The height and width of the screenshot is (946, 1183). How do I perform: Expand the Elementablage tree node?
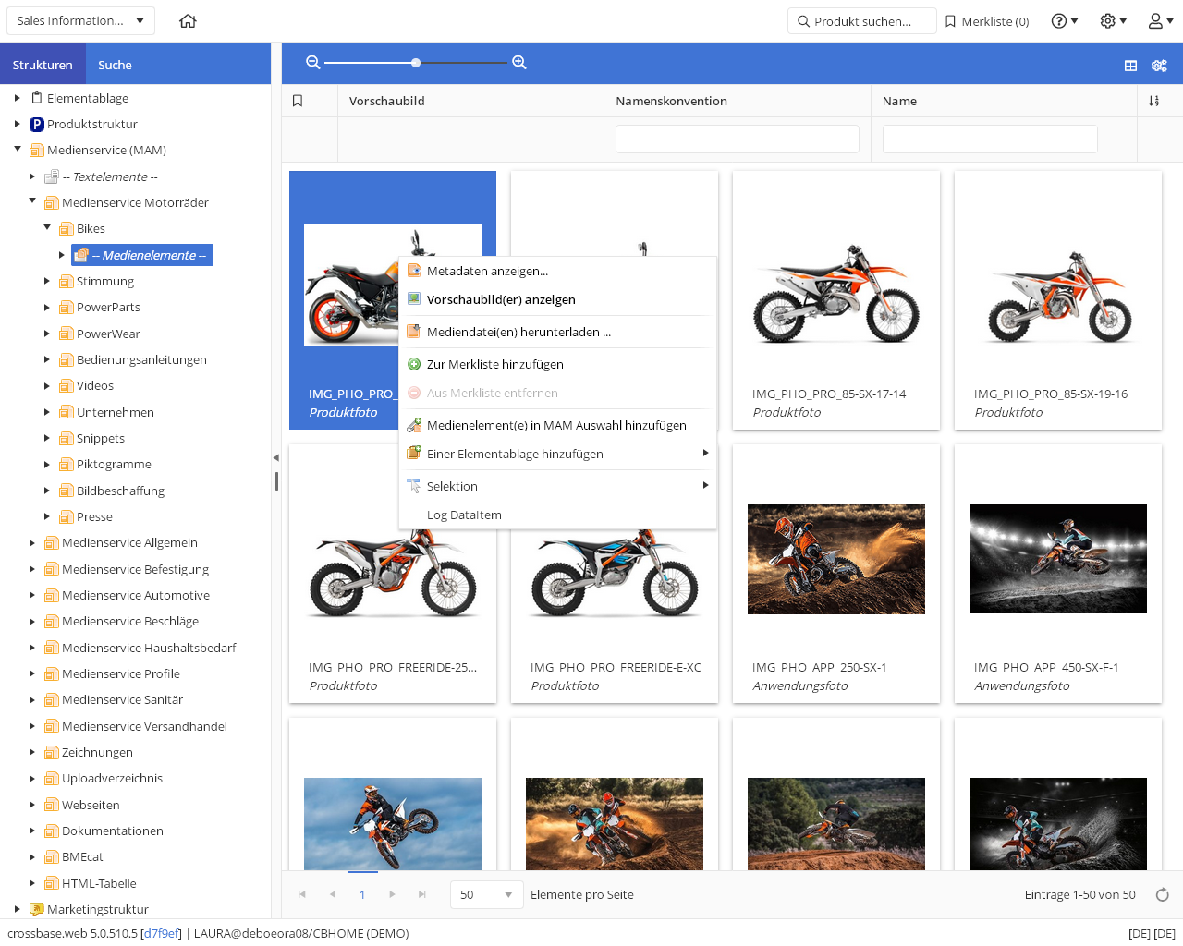[17, 98]
